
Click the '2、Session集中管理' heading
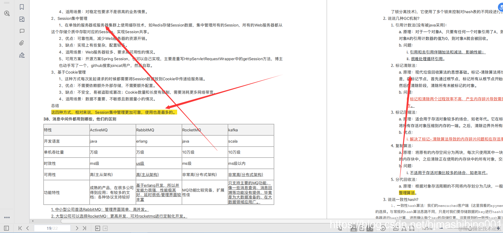[x=69, y=18]
